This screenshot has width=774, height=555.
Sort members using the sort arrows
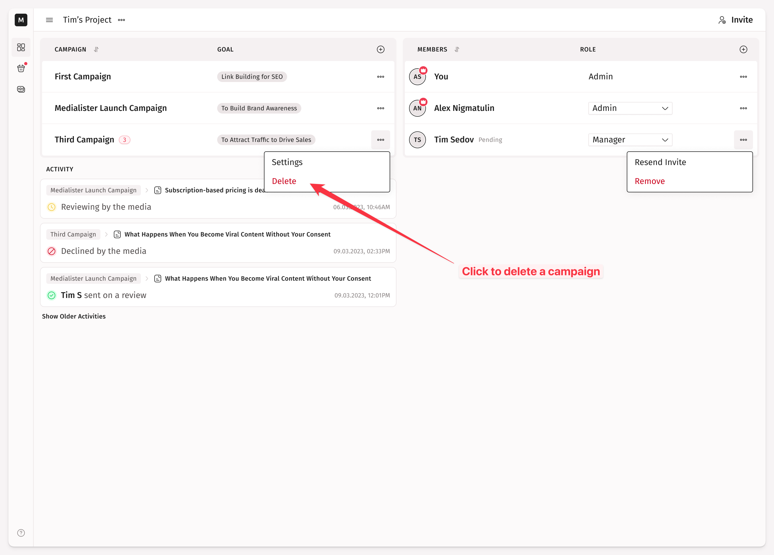pyautogui.click(x=457, y=49)
